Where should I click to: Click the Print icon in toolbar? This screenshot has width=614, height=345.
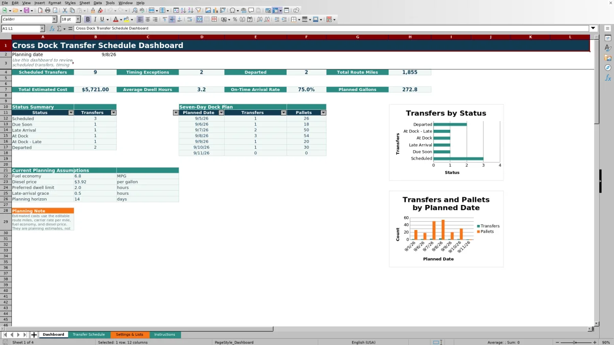(48, 10)
